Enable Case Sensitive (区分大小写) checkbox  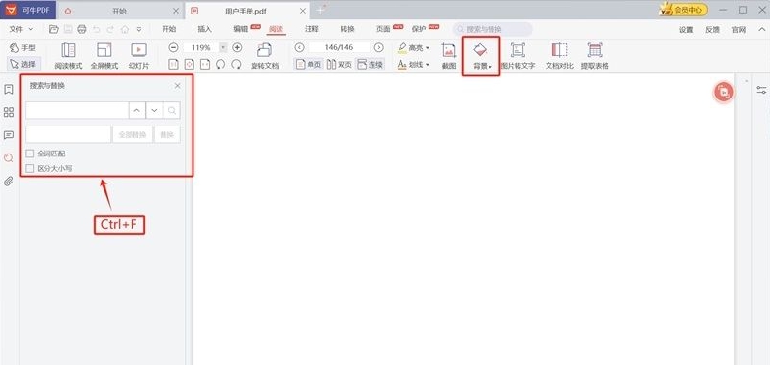(x=30, y=169)
